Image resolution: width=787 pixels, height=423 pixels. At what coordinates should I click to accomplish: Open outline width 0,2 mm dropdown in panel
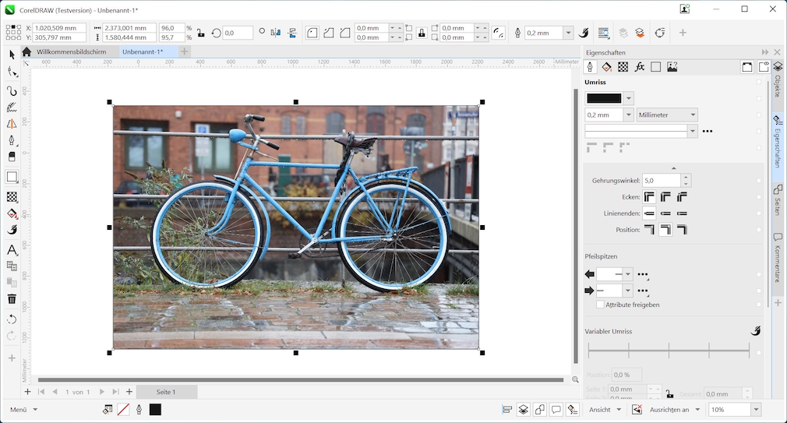click(628, 115)
